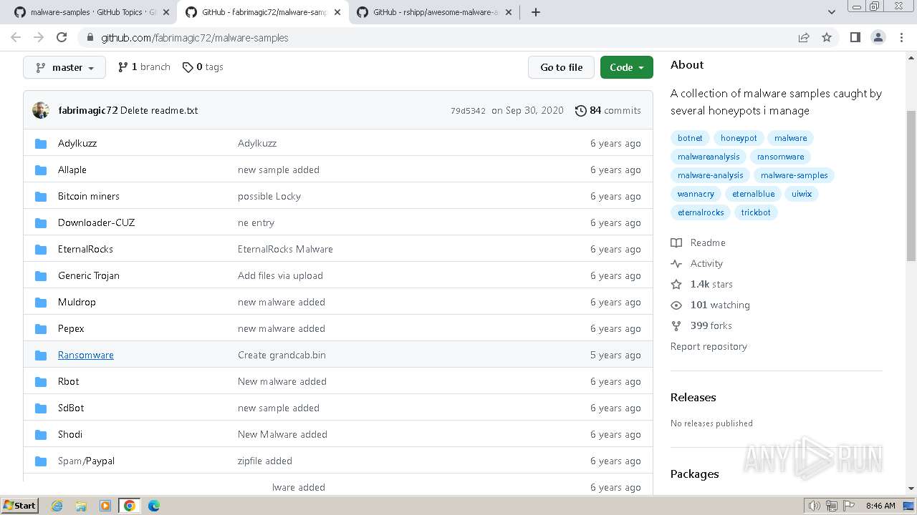Open the green Code dropdown button

pyautogui.click(x=627, y=67)
